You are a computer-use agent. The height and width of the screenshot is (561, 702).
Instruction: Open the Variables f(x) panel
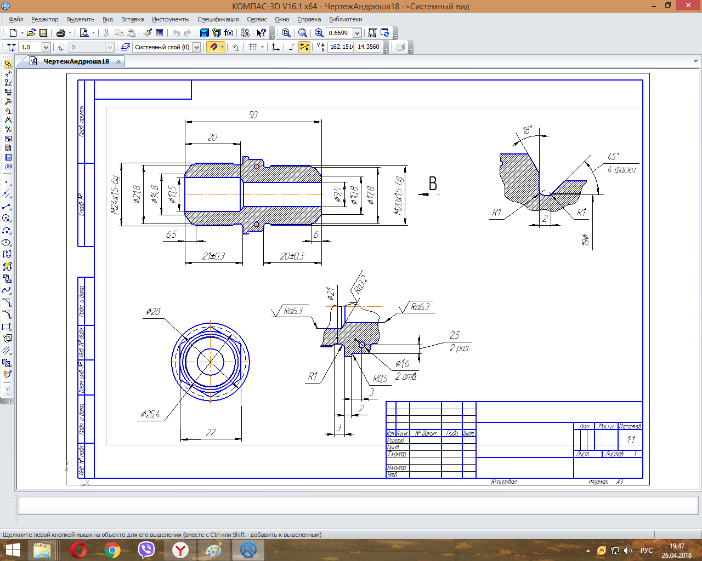pos(229,33)
